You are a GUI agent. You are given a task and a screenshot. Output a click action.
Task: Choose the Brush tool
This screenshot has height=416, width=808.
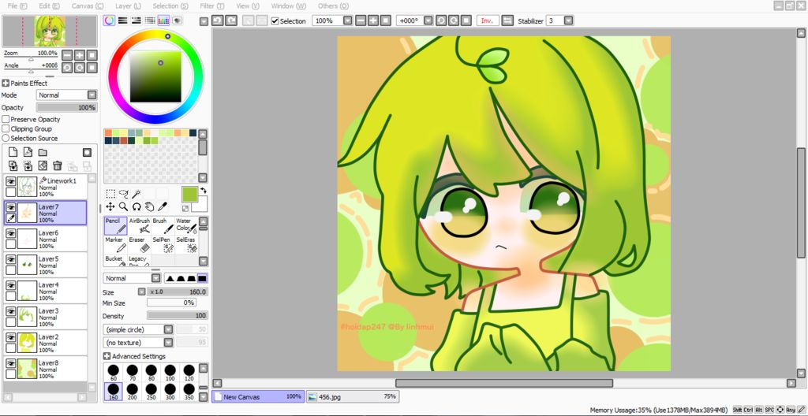point(163,226)
